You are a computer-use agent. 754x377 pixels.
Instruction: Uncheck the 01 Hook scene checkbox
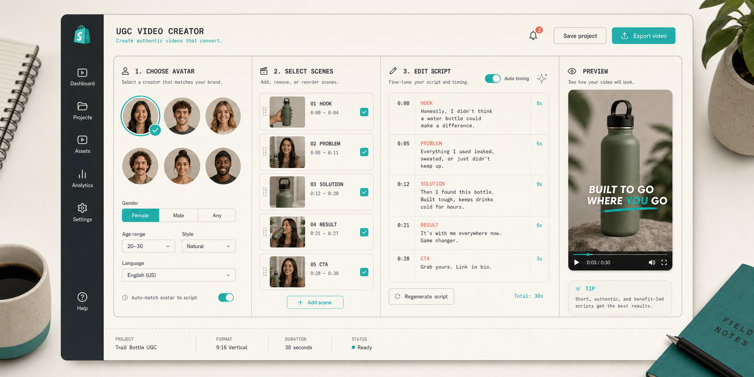(x=364, y=112)
